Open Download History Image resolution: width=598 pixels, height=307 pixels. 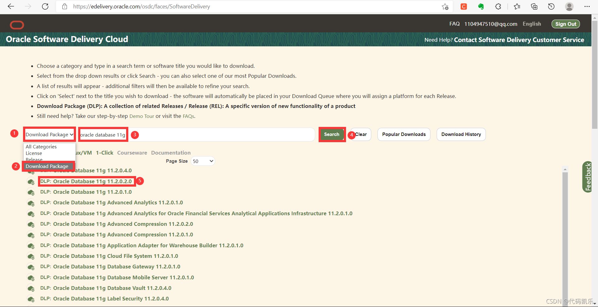461,134
